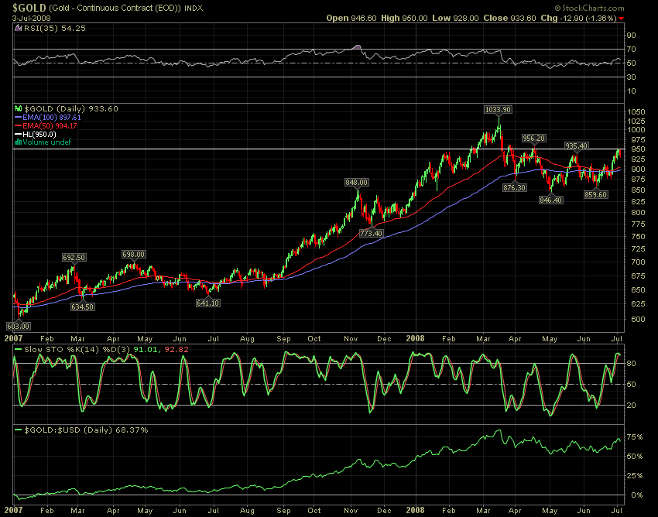This screenshot has width=658, height=517.
Task: Click the red down arrow beside Chg
Action: [621, 19]
